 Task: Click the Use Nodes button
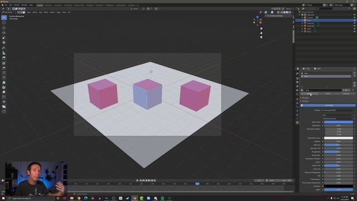point(328,106)
